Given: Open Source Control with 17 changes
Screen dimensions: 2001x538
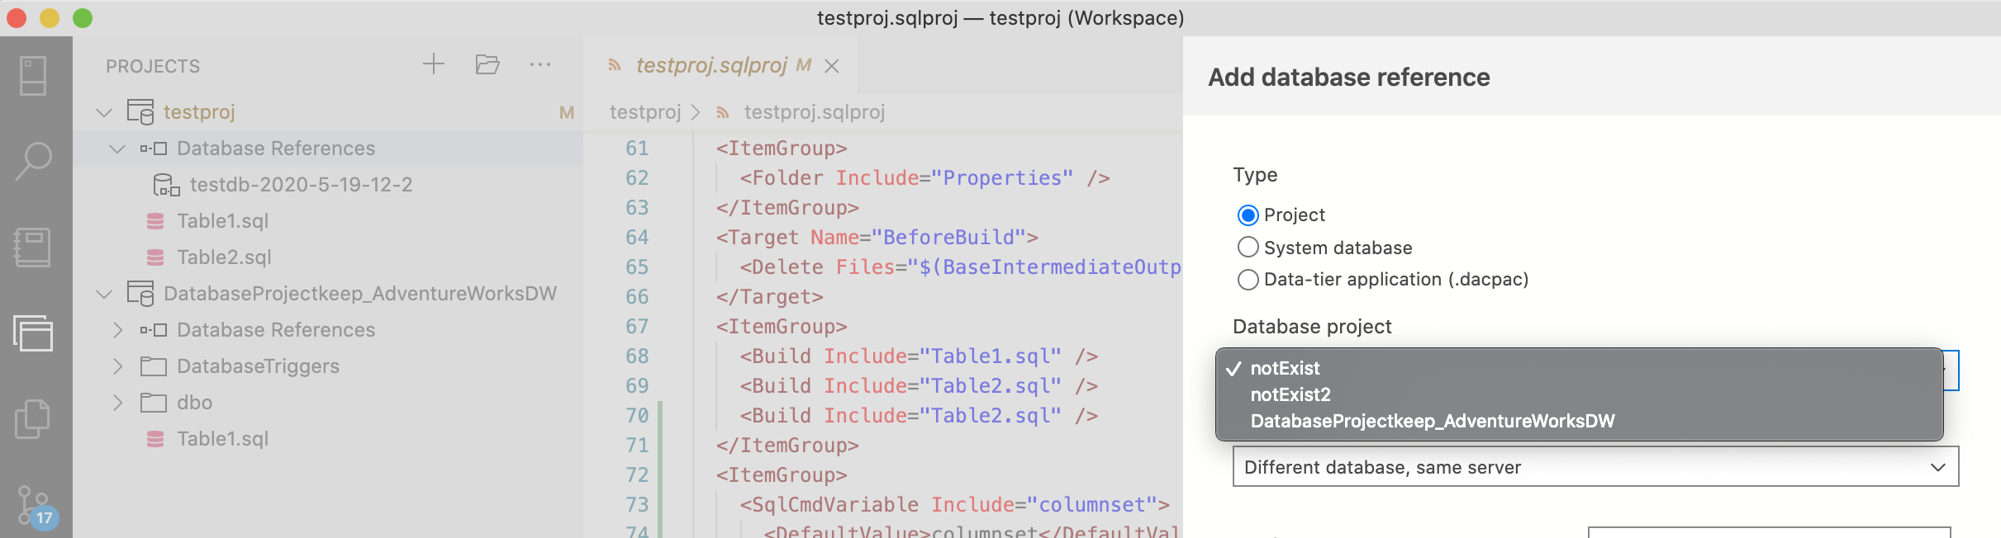Looking at the screenshot, I should 36,506.
